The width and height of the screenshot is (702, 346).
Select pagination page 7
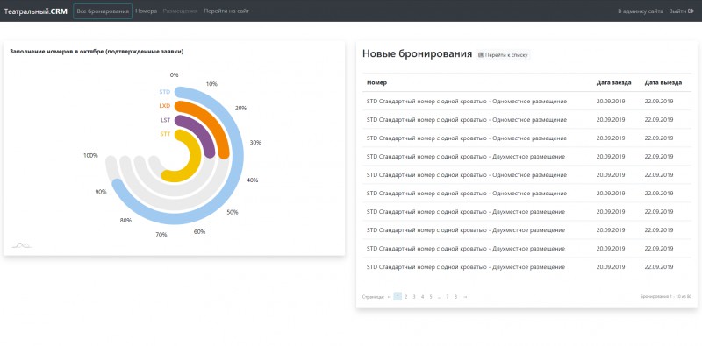click(448, 296)
